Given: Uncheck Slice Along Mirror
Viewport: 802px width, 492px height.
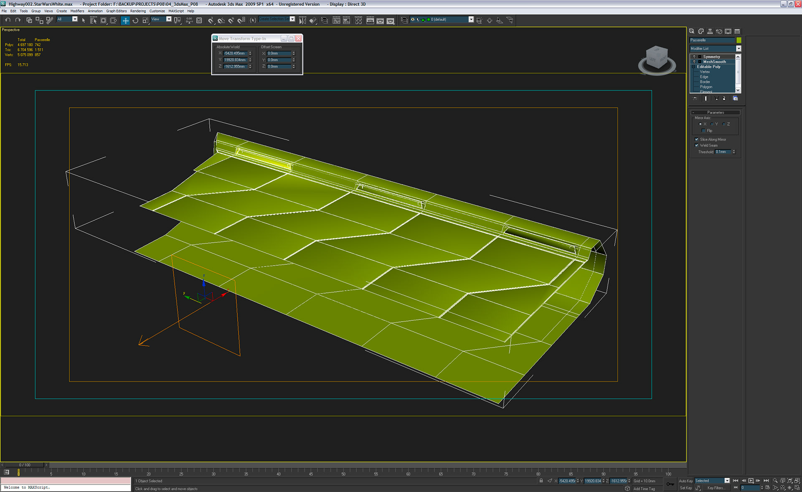Looking at the screenshot, I should (697, 139).
